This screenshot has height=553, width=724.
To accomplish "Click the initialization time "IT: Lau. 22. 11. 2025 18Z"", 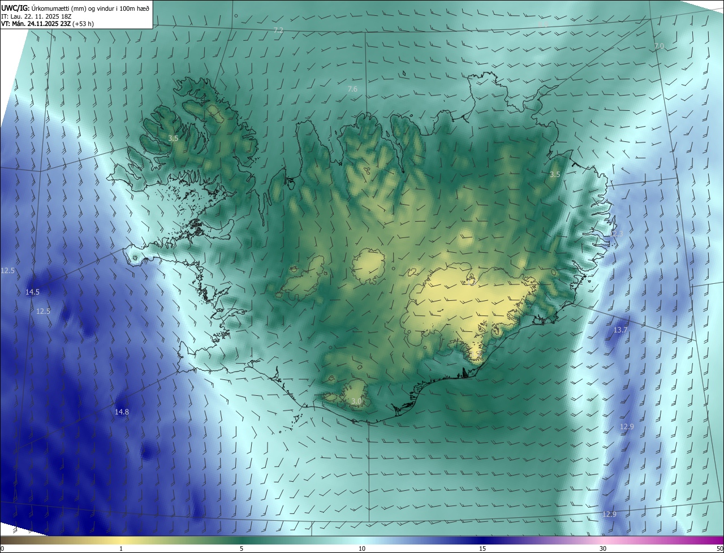I will tap(36, 16).
